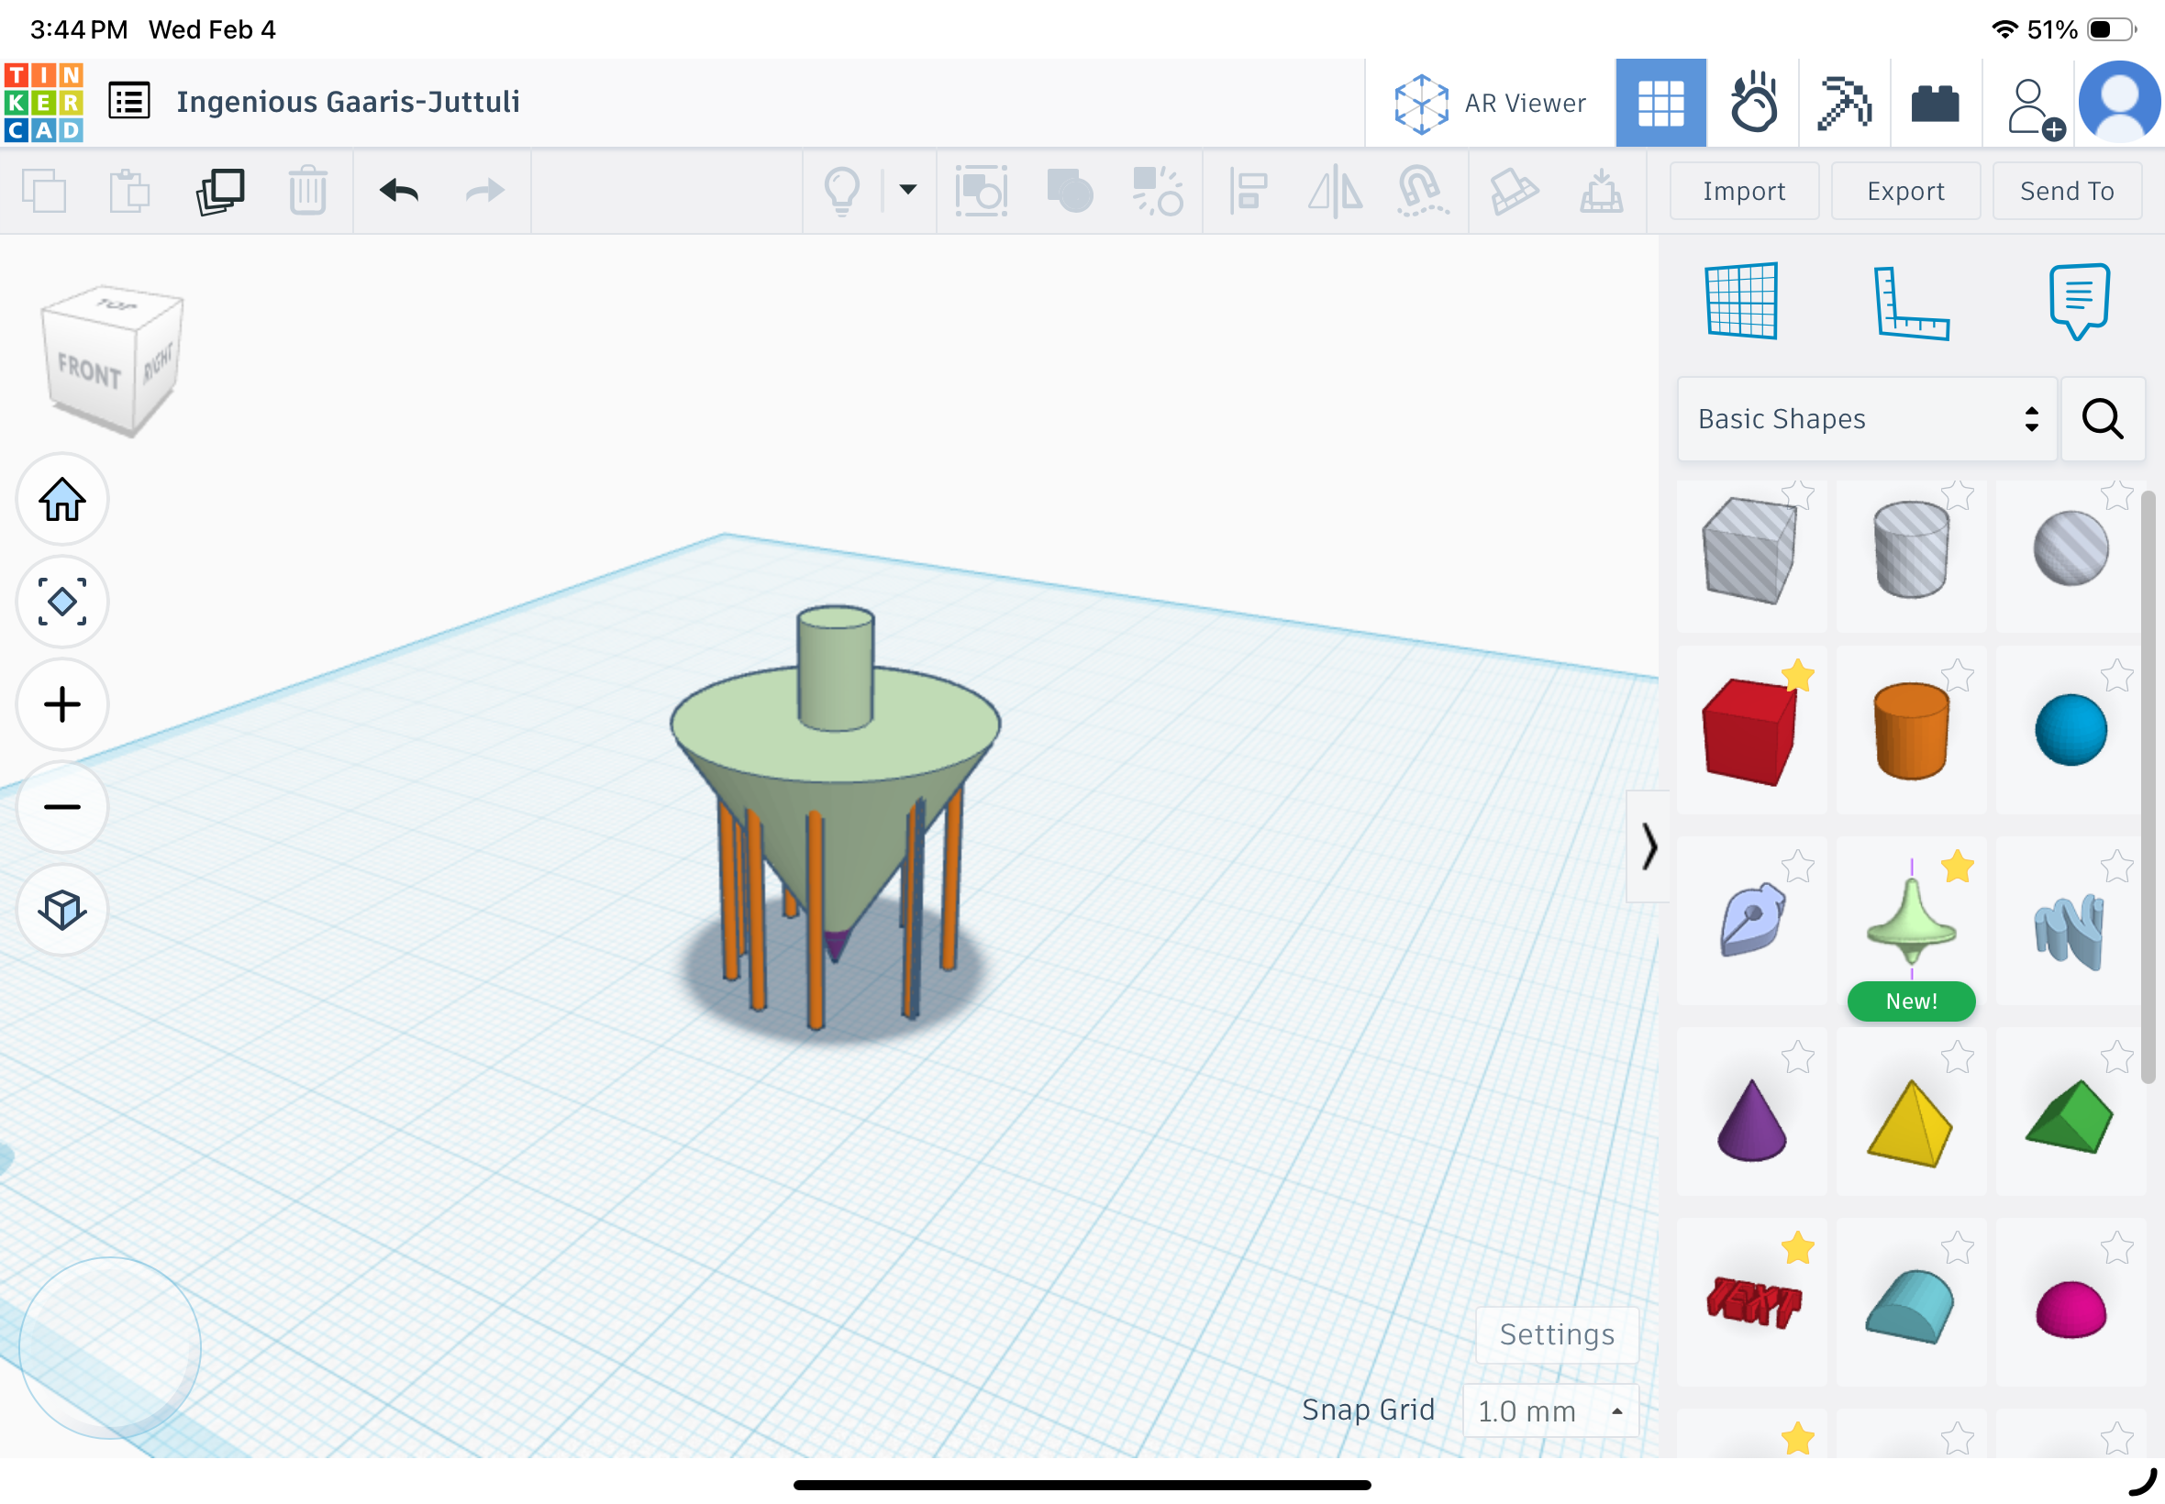Expand the visibility dropdown arrow
The height and width of the screenshot is (1504, 2165).
point(907,190)
